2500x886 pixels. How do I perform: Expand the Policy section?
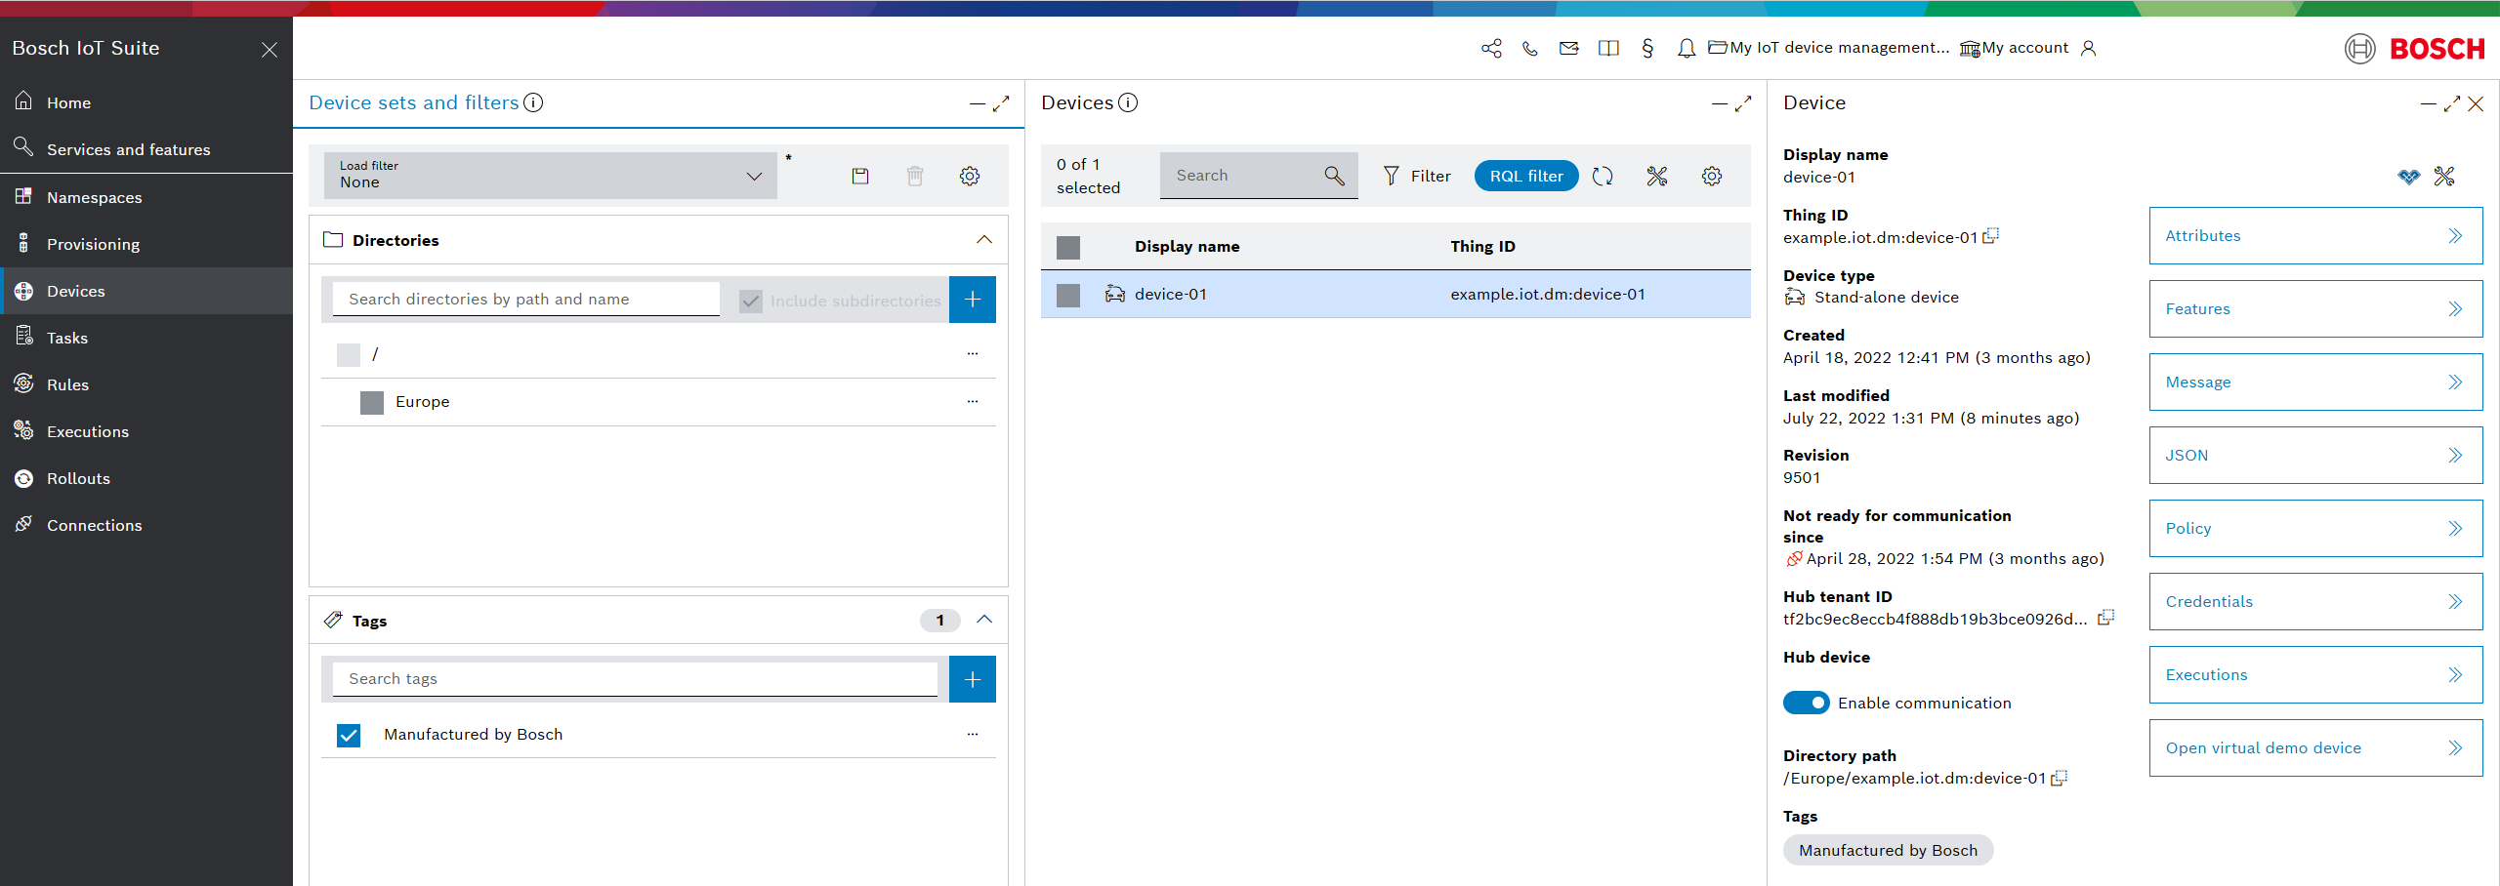[x=2316, y=528]
